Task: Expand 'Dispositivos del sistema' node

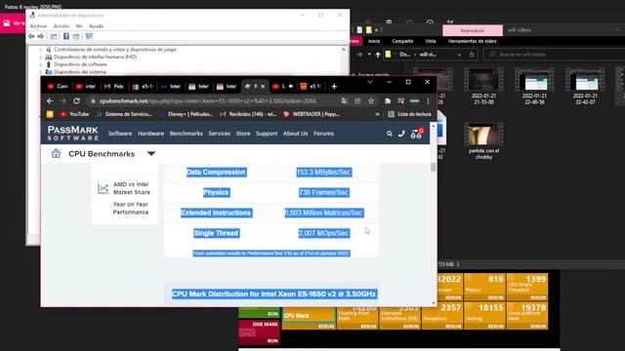Action: click(40, 72)
